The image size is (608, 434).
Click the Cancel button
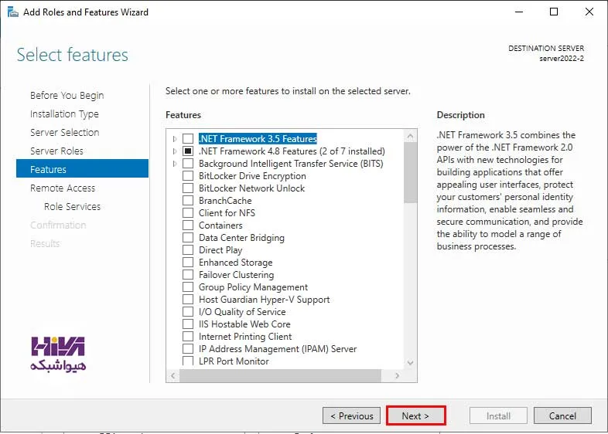pyautogui.click(x=562, y=415)
